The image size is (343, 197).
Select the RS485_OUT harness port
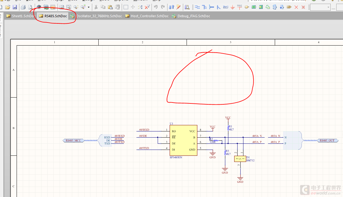click(x=327, y=140)
